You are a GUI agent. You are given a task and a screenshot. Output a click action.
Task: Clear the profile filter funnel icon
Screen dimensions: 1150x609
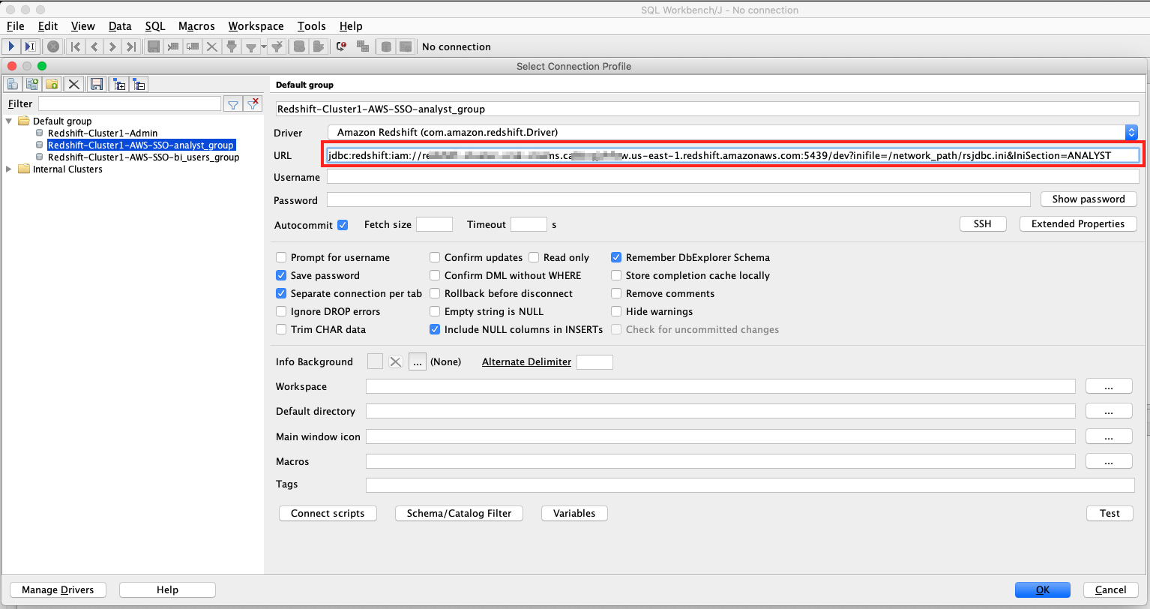click(253, 103)
